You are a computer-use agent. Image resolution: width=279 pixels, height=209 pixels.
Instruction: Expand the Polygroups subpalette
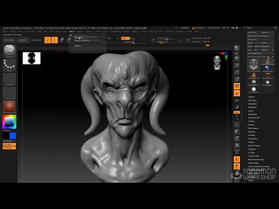click(x=253, y=139)
